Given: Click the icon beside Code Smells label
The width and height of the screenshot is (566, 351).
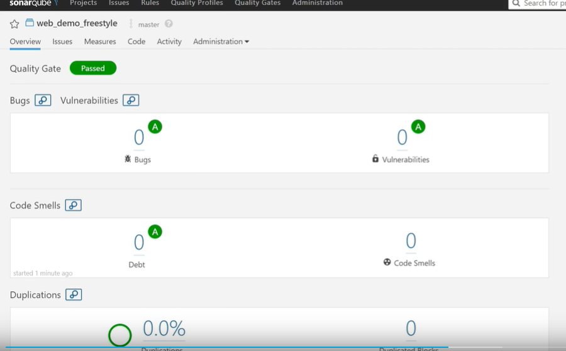Looking at the screenshot, I should click(x=387, y=262).
